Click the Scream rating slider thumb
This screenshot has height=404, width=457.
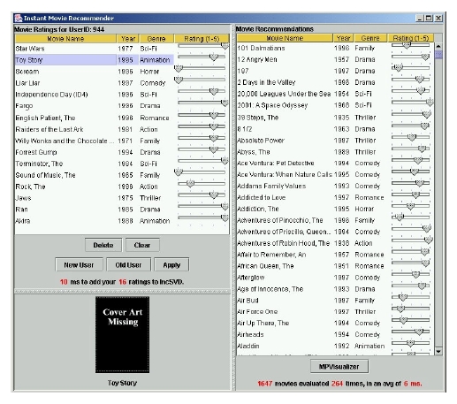click(x=179, y=69)
